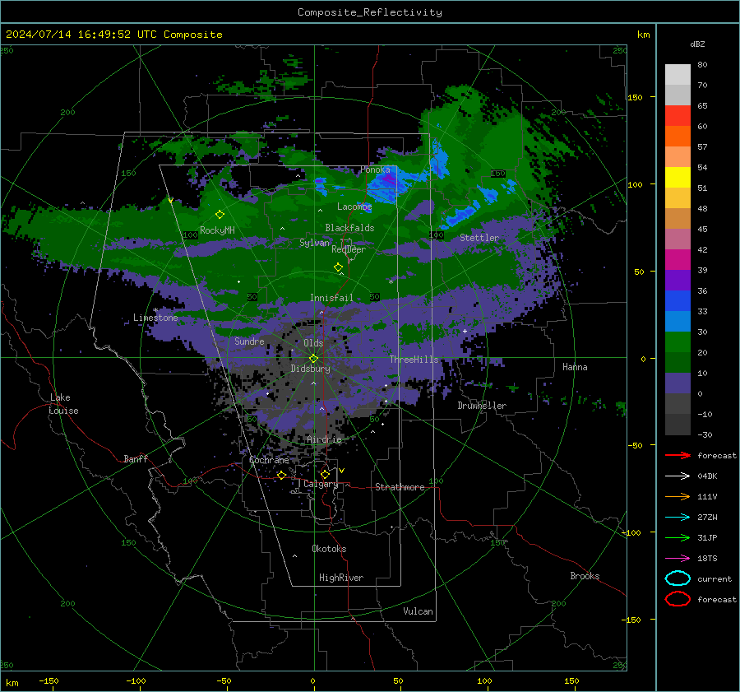Click the magenta swatch on the dBZ scale
The width and height of the screenshot is (740, 692).
678,259
